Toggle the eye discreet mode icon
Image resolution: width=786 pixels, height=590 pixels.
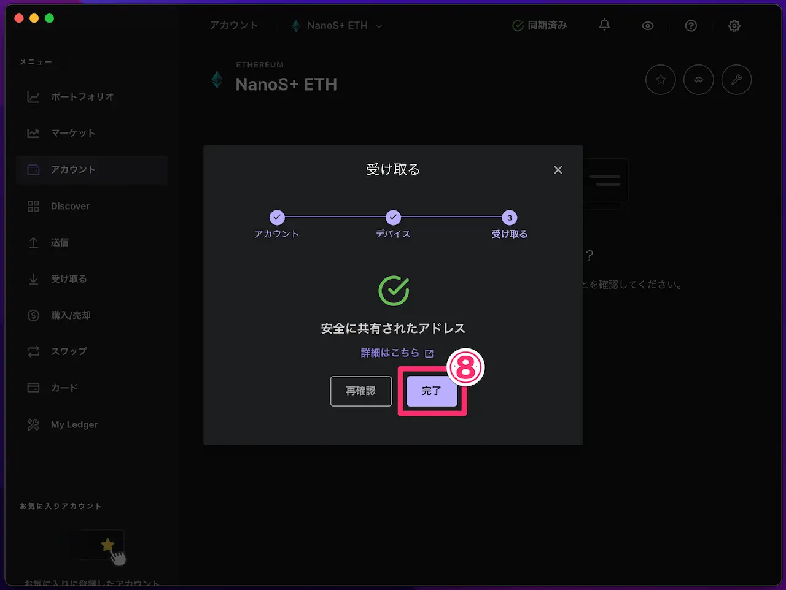647,26
